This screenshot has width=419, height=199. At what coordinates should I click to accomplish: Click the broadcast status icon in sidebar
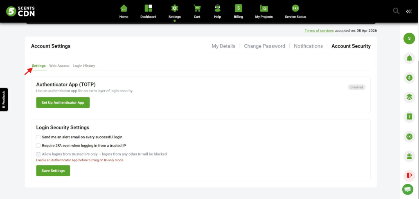[409, 137]
